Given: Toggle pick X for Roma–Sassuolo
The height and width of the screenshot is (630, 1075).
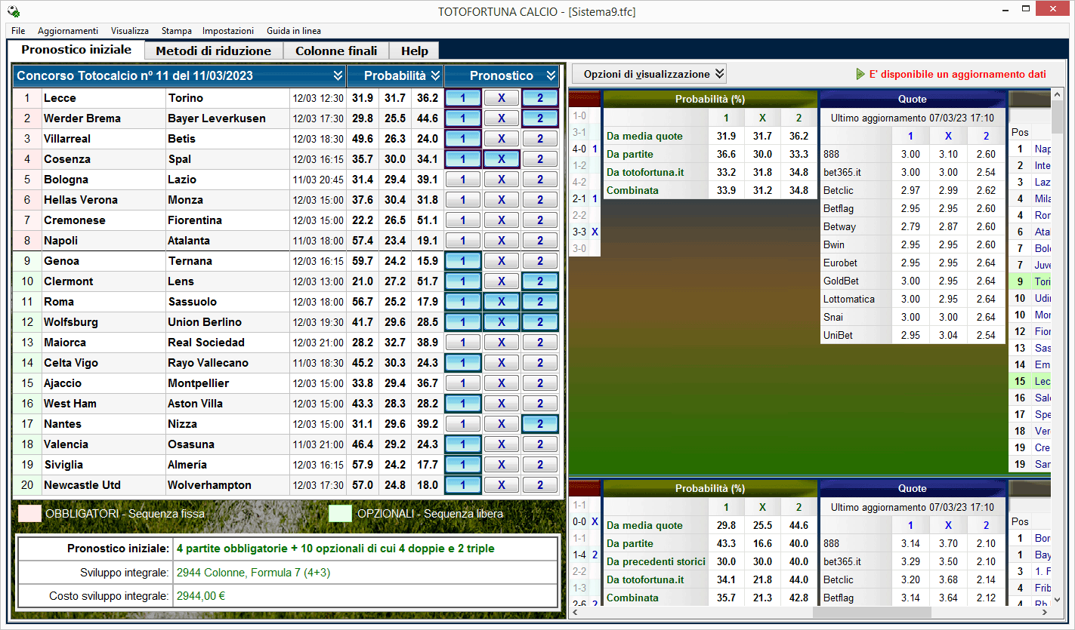Looking at the screenshot, I should point(502,302).
